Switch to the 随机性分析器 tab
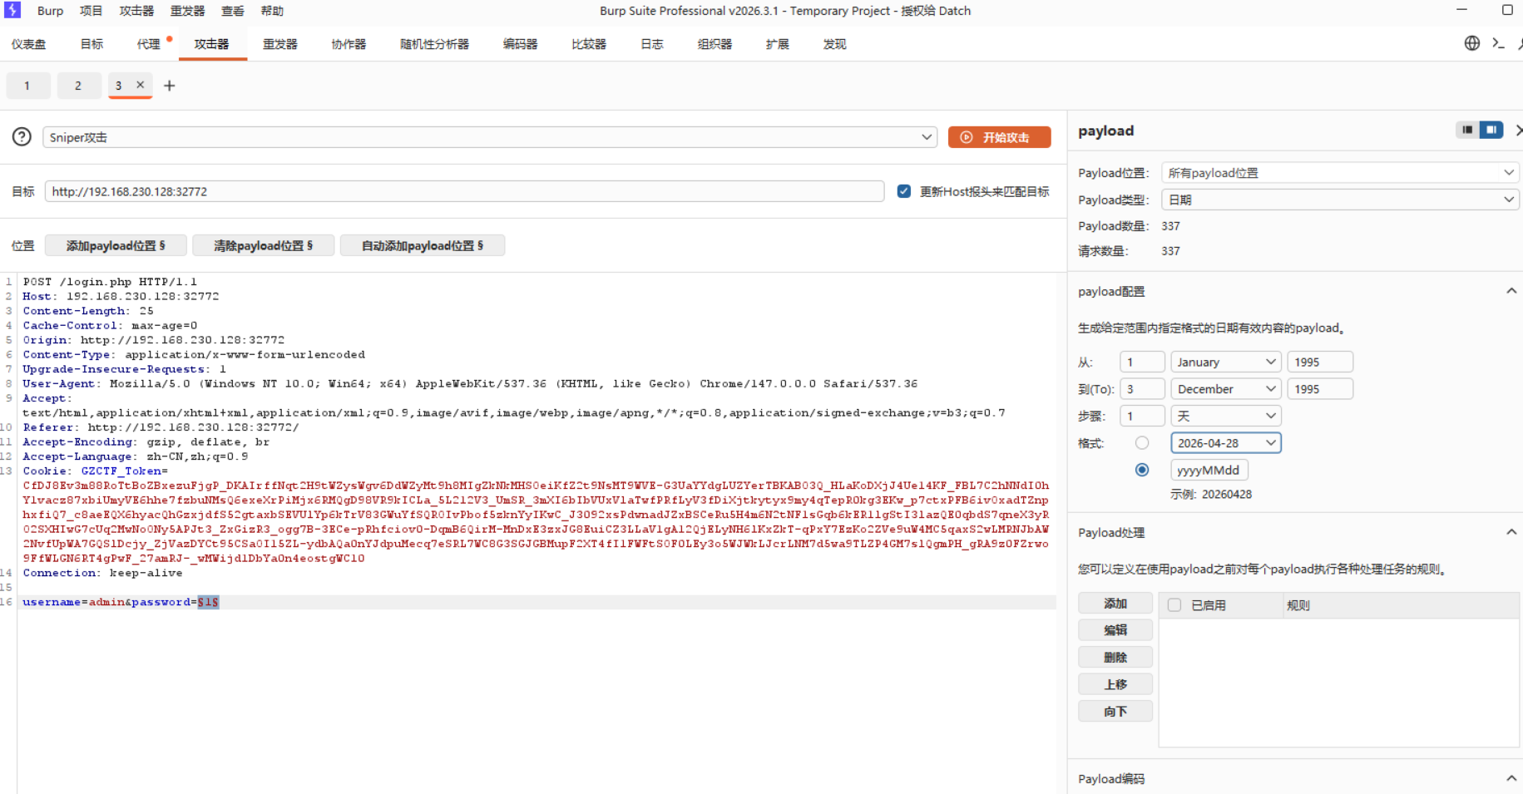1523x794 pixels. 434,44
